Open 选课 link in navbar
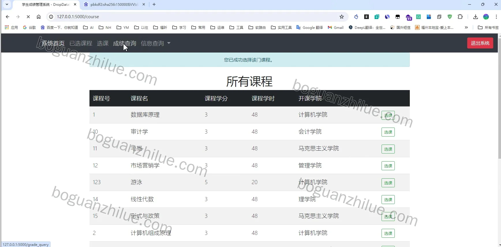 click(103, 43)
